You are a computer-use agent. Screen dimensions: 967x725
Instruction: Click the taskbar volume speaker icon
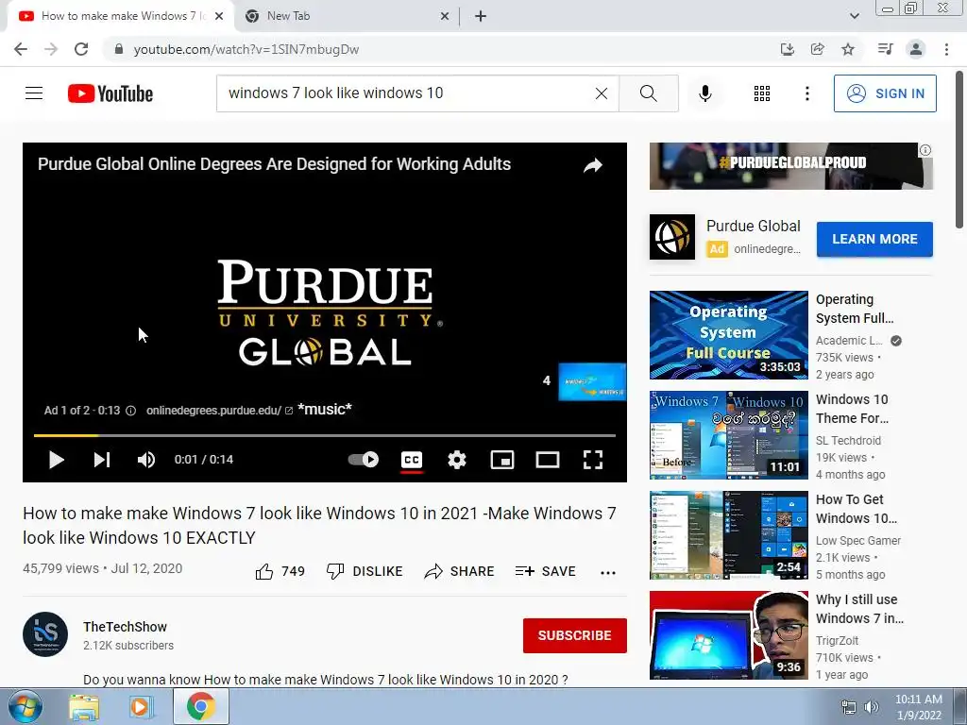(x=871, y=708)
